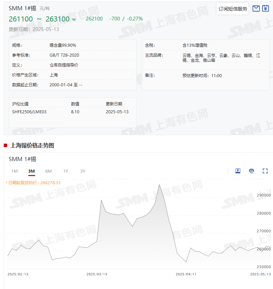273x289 pixels.
Task: Click the 锡含量99.90% specification value
Action: point(63,45)
